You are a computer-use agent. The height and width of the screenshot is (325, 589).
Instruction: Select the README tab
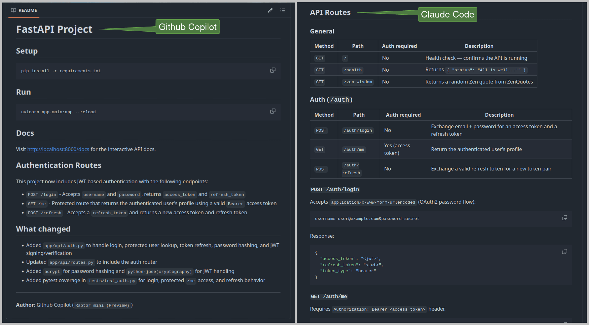click(24, 10)
